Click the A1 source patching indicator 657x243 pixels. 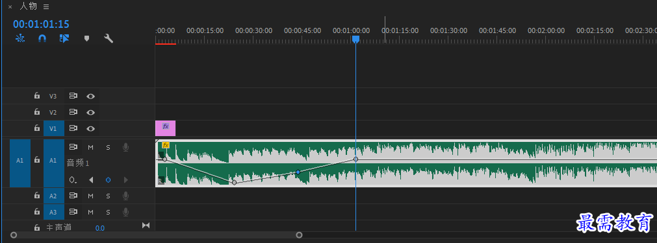[x=20, y=163]
